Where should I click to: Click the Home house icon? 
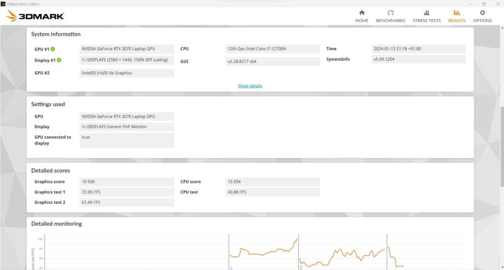tap(361, 13)
